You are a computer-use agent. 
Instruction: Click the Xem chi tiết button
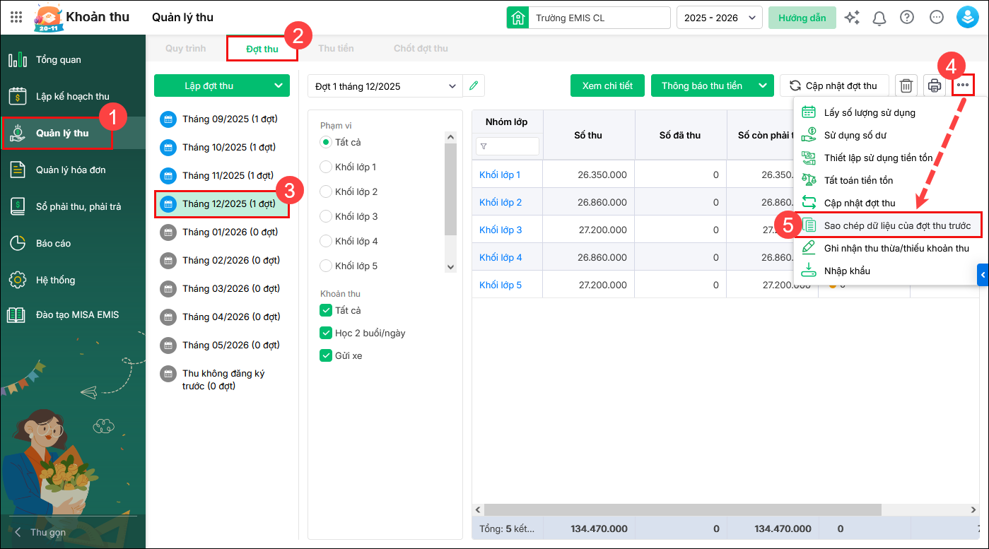point(607,86)
